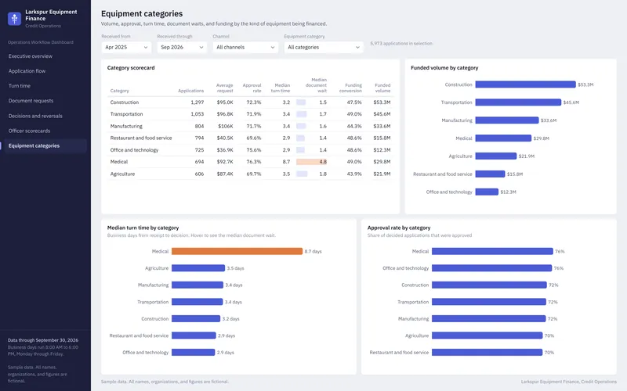Viewport: 627px width, 391px height.
Task: Click Restaurant and food service 2.9 days bar
Action: 194,335
